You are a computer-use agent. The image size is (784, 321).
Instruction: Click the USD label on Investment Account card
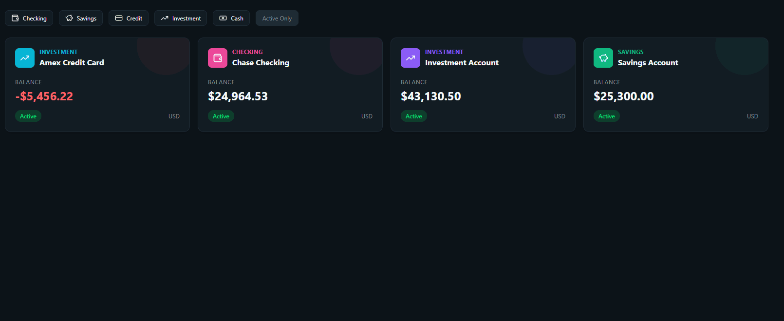pyautogui.click(x=560, y=116)
